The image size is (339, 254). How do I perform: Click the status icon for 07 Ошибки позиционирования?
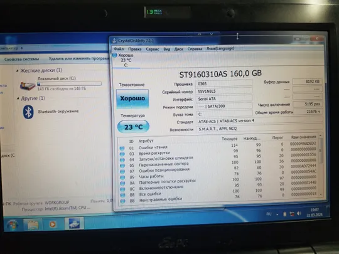122,171
